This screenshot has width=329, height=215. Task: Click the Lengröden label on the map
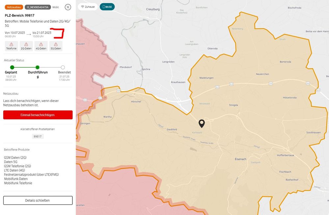[x=168, y=62]
